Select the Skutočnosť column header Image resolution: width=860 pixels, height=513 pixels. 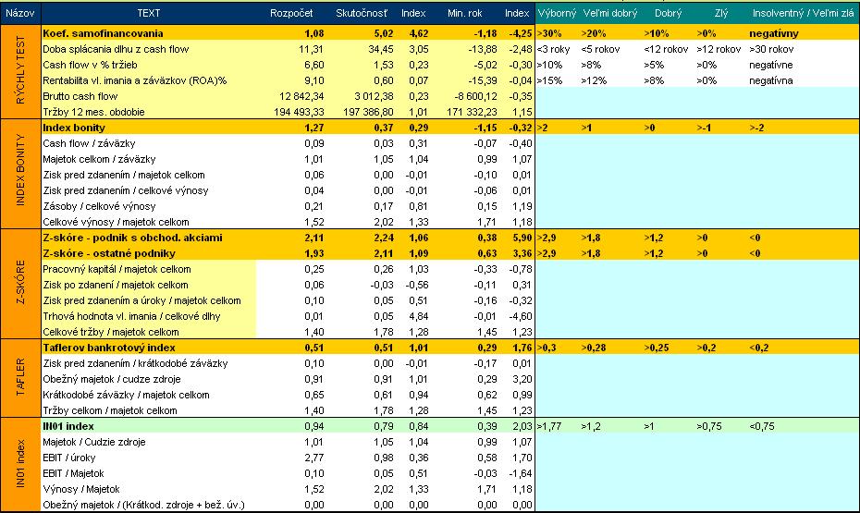pyautogui.click(x=362, y=13)
